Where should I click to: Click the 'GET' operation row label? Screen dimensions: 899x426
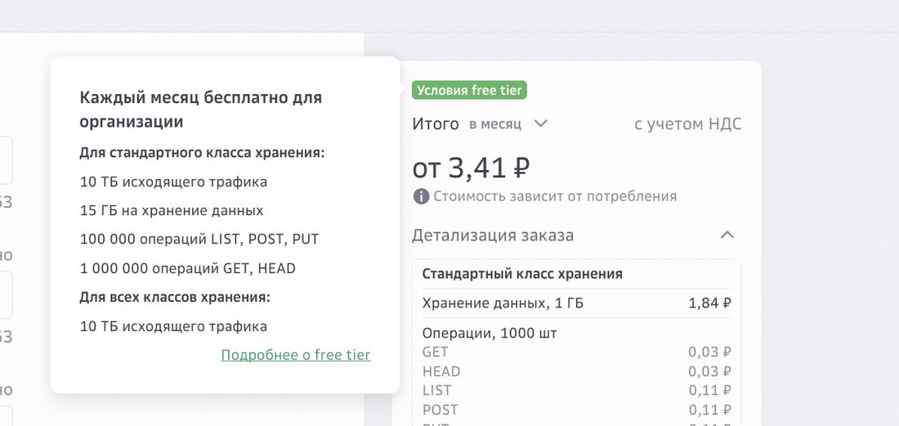pyautogui.click(x=435, y=352)
